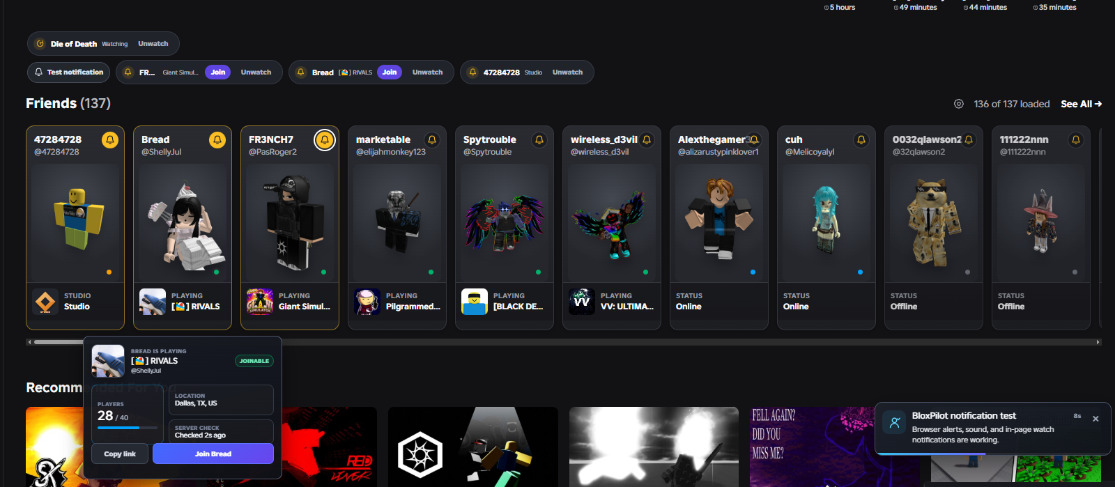Viewport: 1115px width, 487px height.
Task: Toggle watch bell on 47284728 friend card
Action: [x=110, y=140]
